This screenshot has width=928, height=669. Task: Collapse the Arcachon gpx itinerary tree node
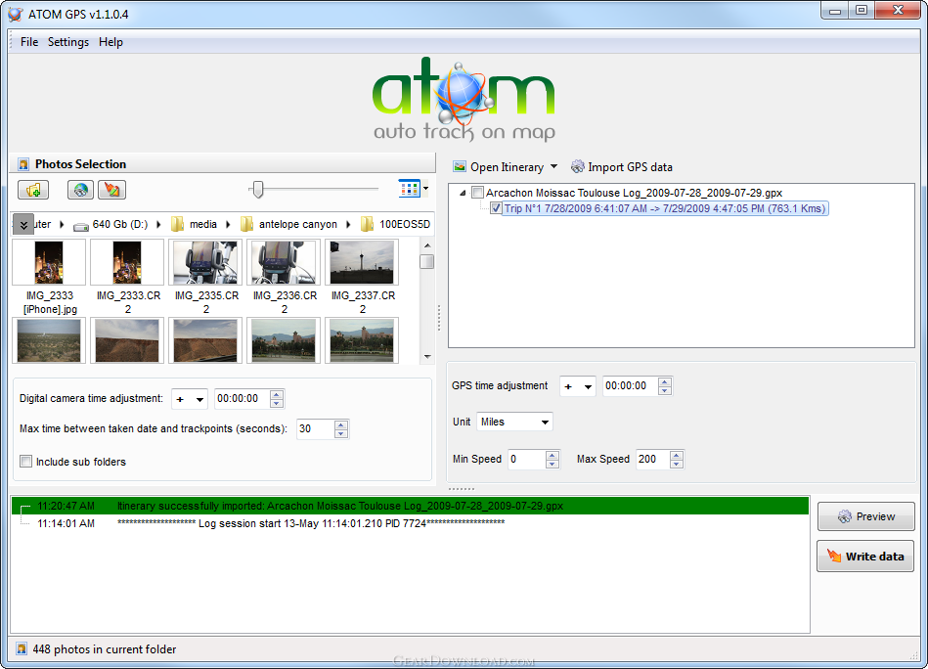point(463,193)
